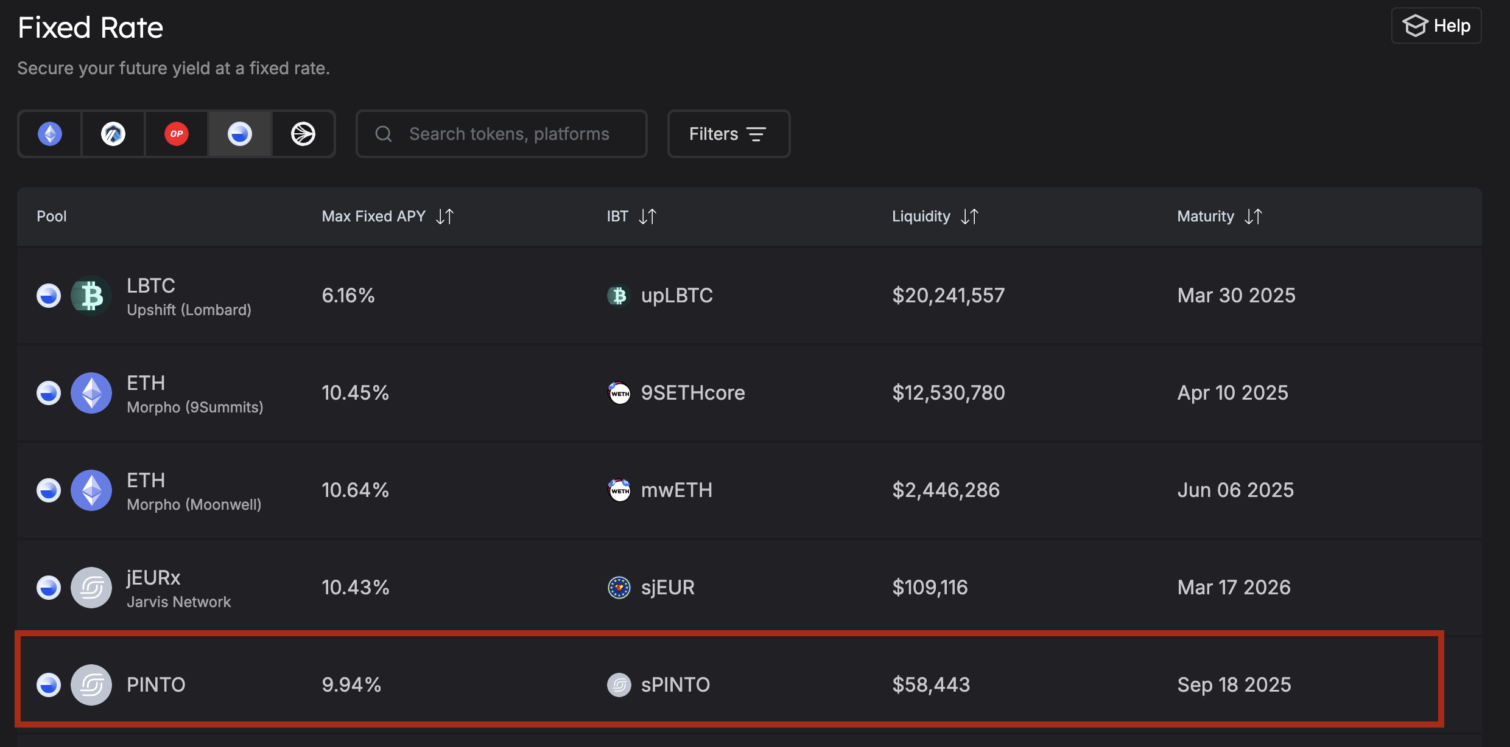
Task: Click the sjEUR euro flag icon
Action: pos(619,588)
